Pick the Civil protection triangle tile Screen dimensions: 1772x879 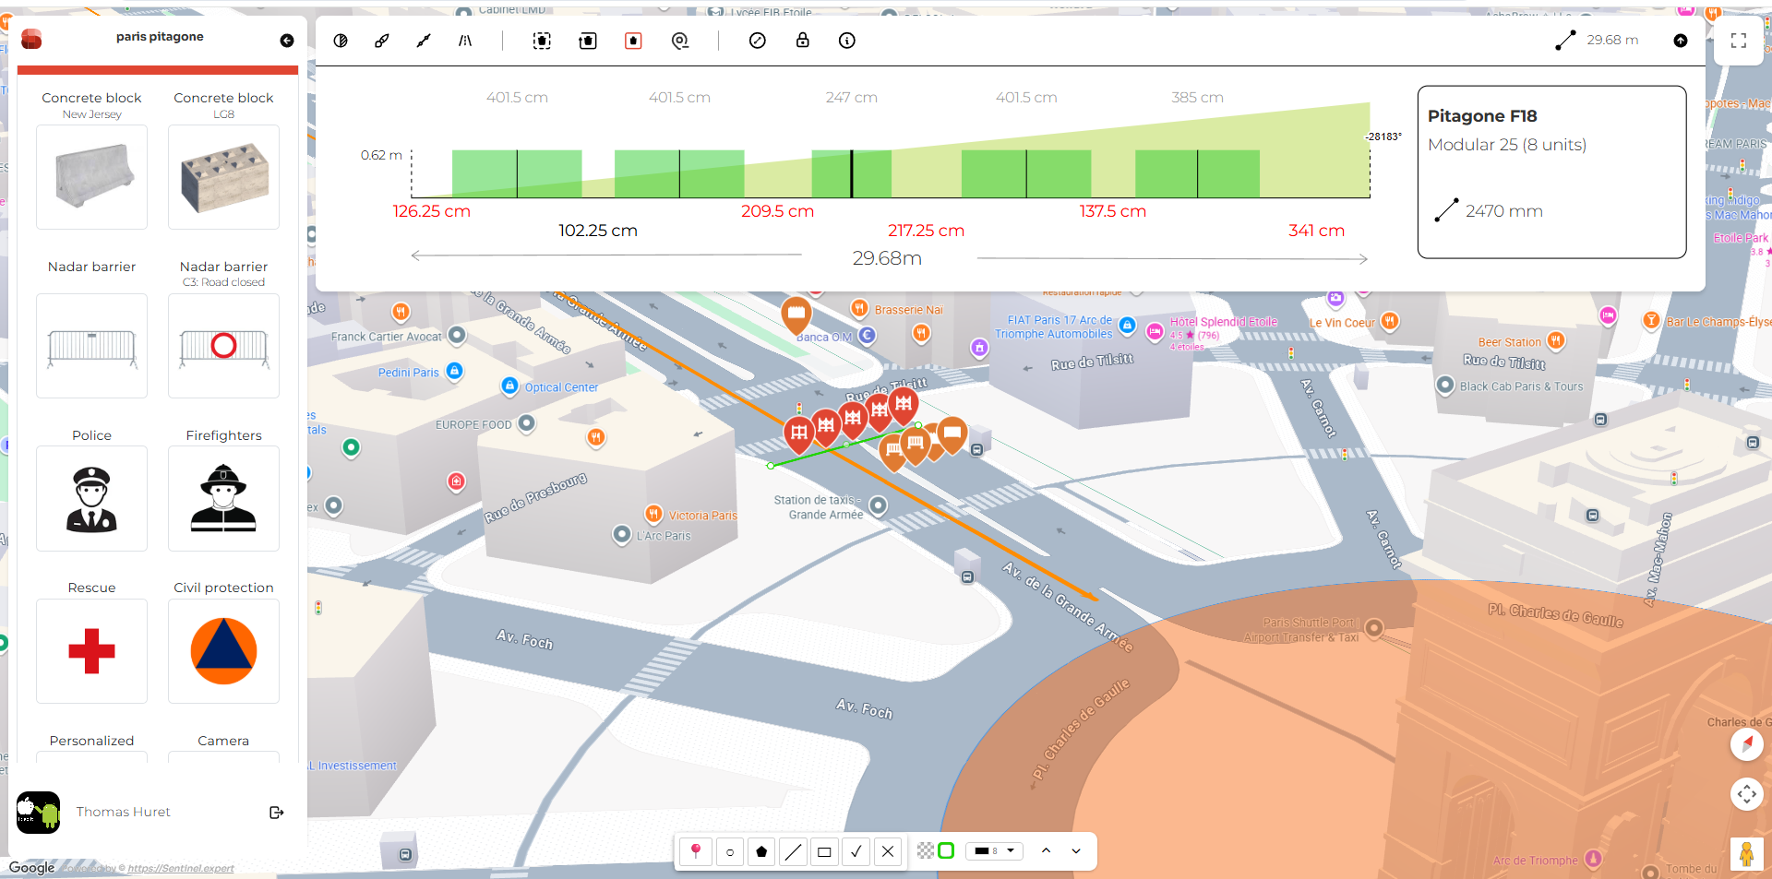223,651
